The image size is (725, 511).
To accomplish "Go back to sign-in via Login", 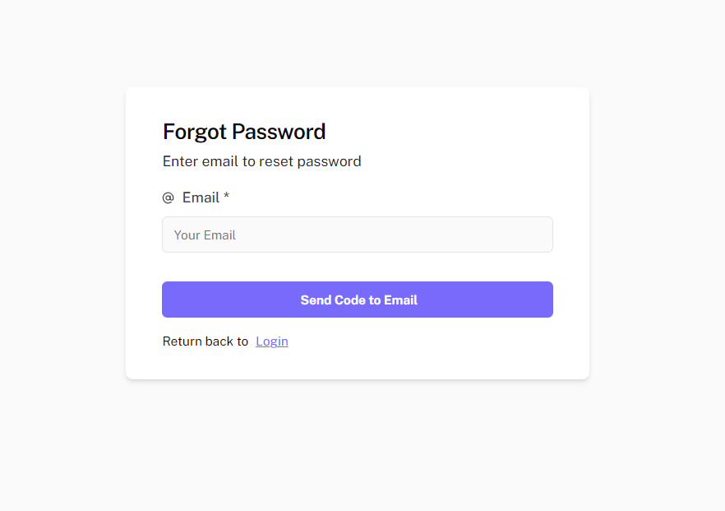I will click(272, 341).
